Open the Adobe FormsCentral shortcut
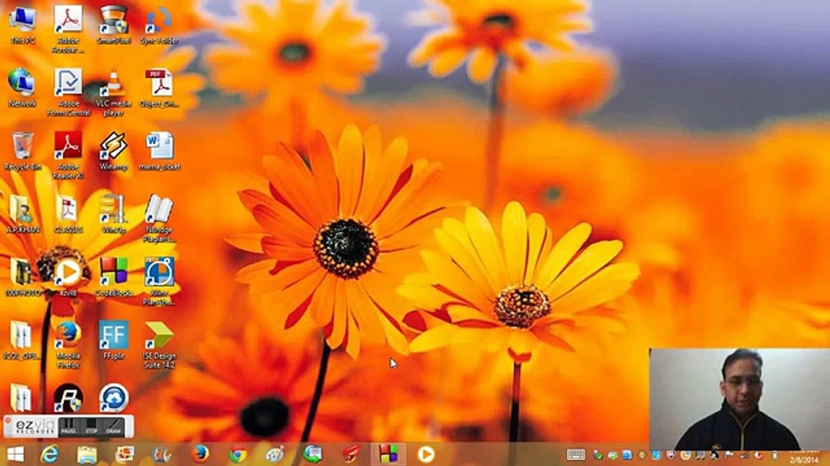This screenshot has width=830, height=466. [x=67, y=92]
